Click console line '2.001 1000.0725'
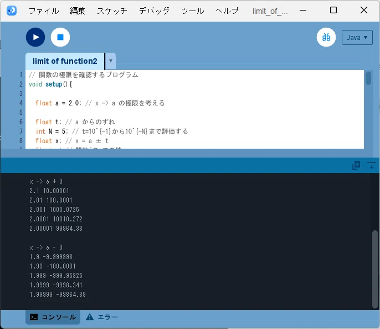This screenshot has height=329, width=380. [x=54, y=210]
